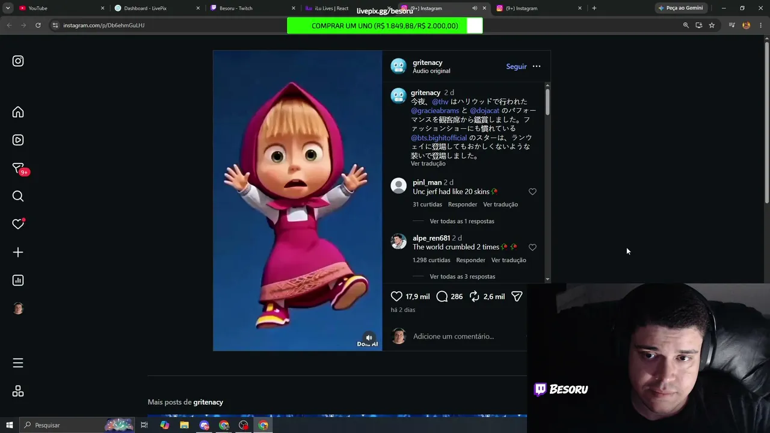This screenshot has height=433, width=770.
Task: Translate alpe_ren681's comment
Action: pos(509,260)
